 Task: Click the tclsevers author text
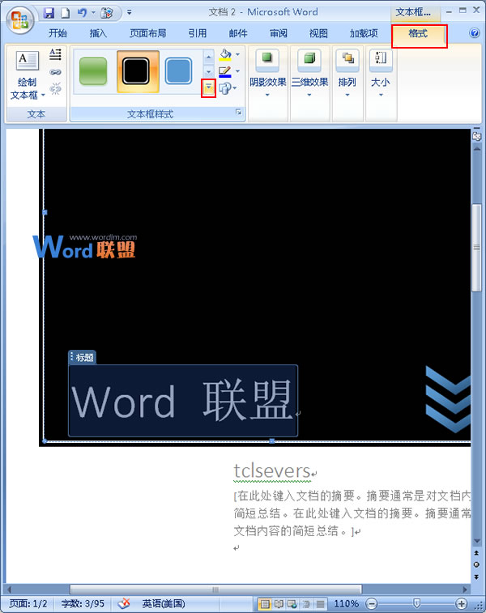tap(271, 471)
